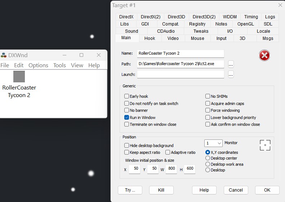This screenshot has height=202, width=285.
Task: Open the Edit menu in DXWnd
Action: click(19, 65)
